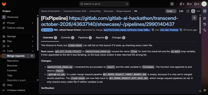Switch to the Changes tab
The width and height of the screenshot is (208, 95).
coord(118,38)
